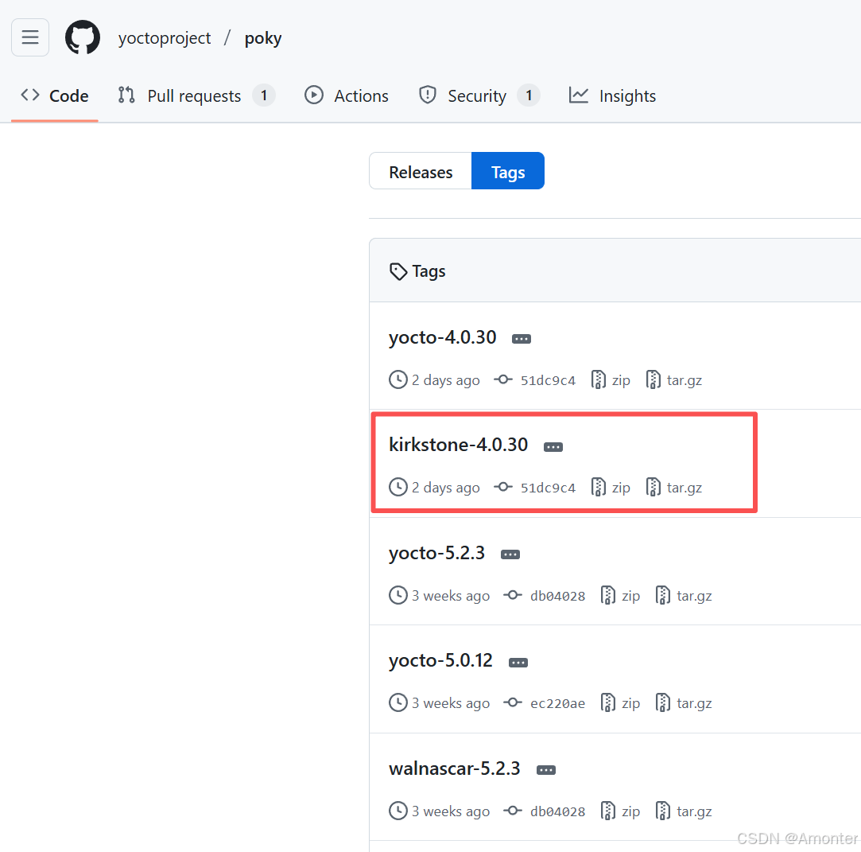Click the Pull requests branch icon
The width and height of the screenshot is (861, 852).
point(126,95)
